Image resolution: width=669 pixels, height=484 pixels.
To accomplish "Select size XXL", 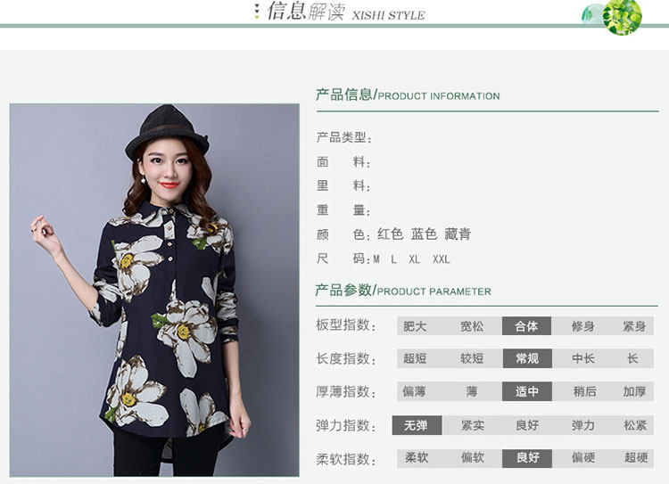I will 442,259.
